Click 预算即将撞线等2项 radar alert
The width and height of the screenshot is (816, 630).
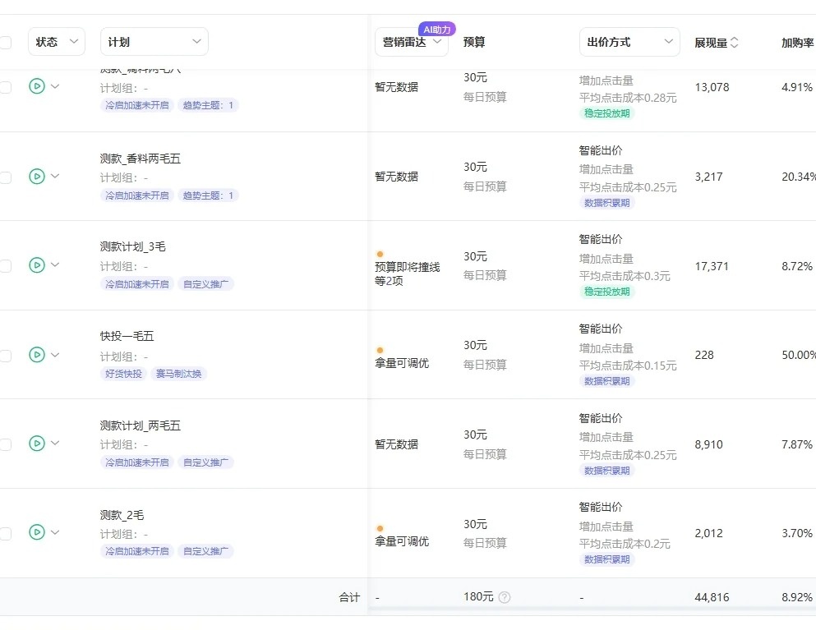click(408, 274)
